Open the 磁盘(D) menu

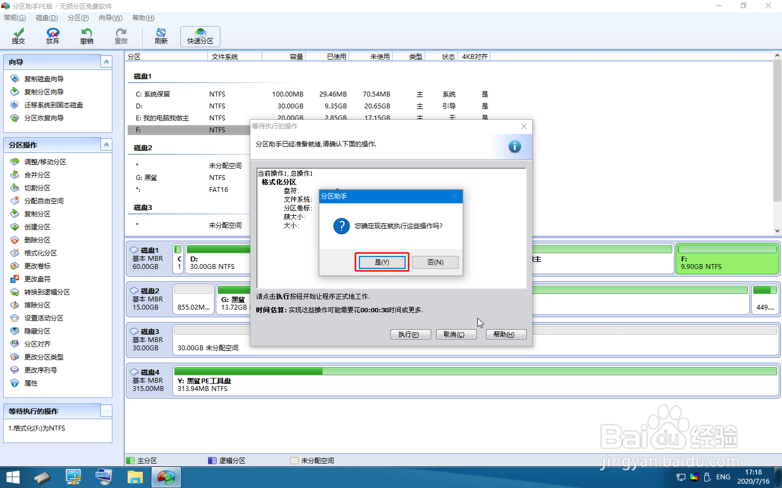(47, 18)
